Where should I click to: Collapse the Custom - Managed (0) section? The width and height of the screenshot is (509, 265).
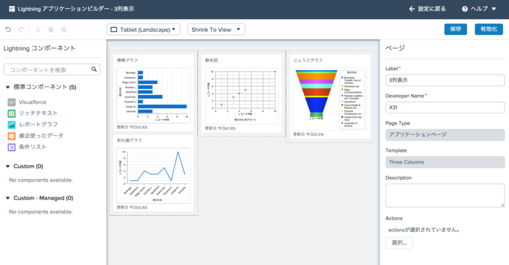click(8, 198)
